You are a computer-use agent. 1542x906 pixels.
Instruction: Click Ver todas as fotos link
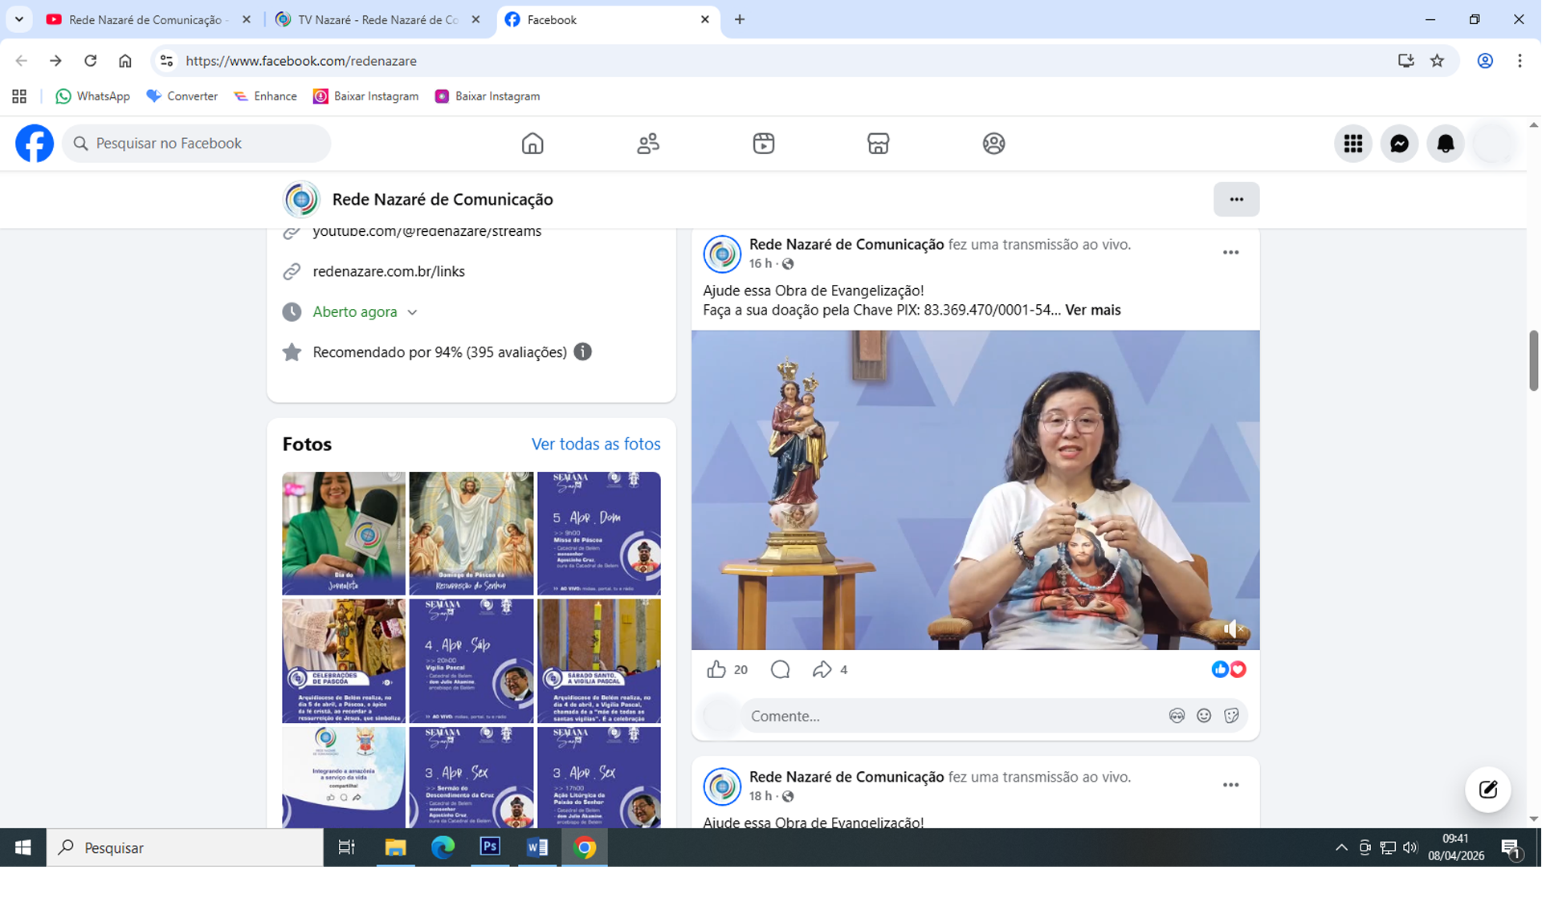coord(595,444)
